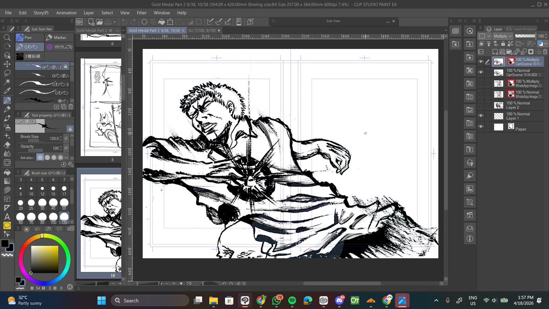Increase brush size with stepper arrows
This screenshot has width=549, height=309.
coord(61,138)
